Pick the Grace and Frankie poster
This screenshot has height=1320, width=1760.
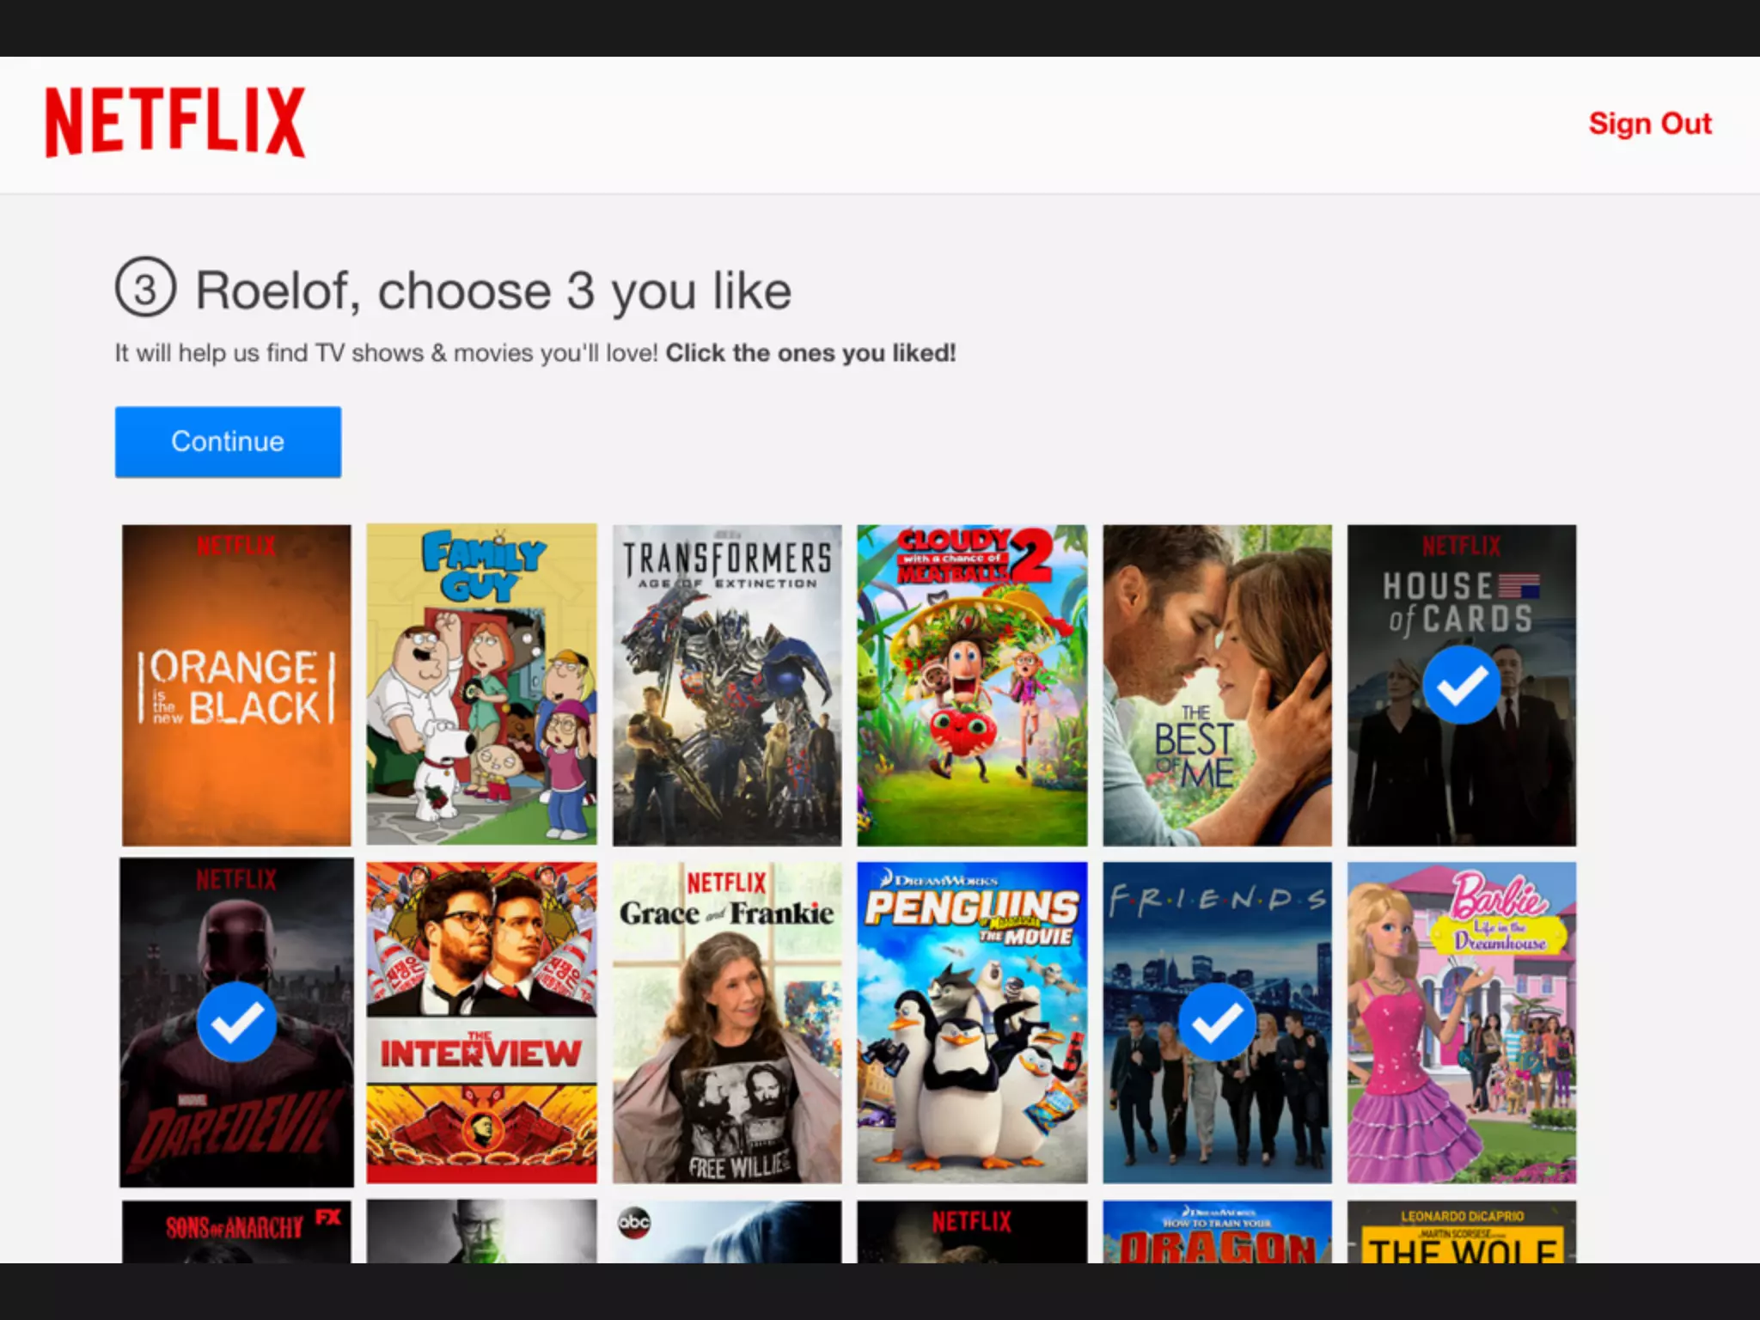point(727,1023)
